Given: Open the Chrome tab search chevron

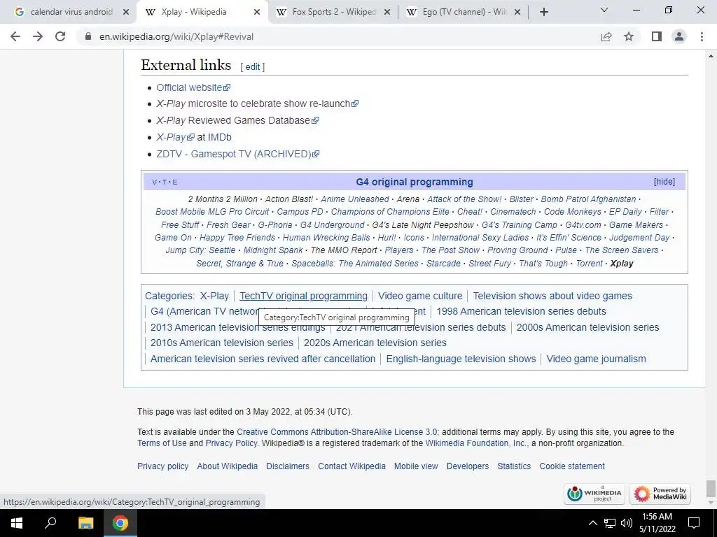Looking at the screenshot, I should (604, 10).
